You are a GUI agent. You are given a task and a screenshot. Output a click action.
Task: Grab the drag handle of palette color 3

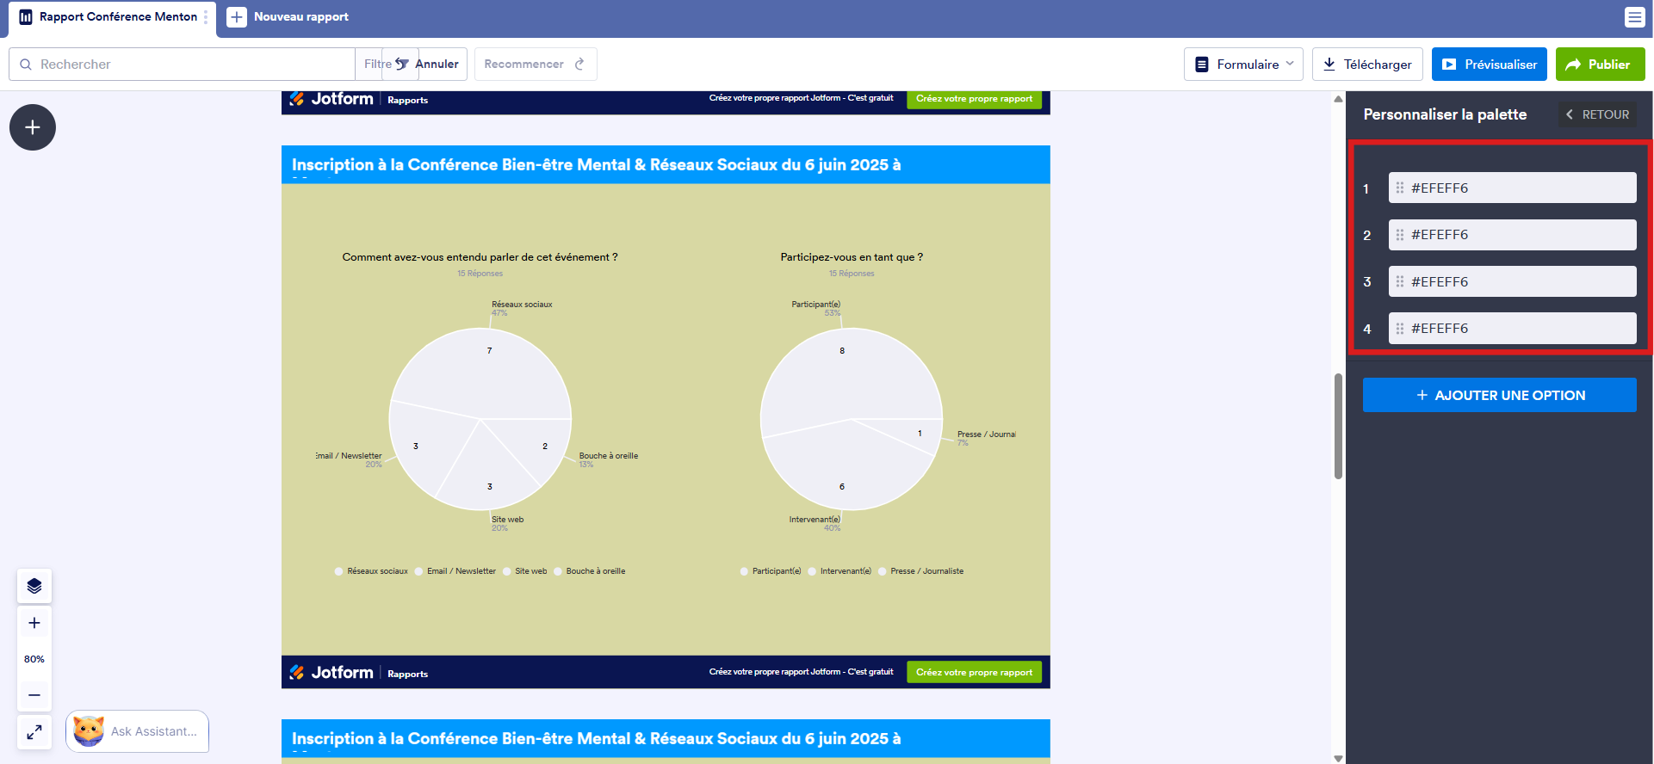tap(1400, 281)
